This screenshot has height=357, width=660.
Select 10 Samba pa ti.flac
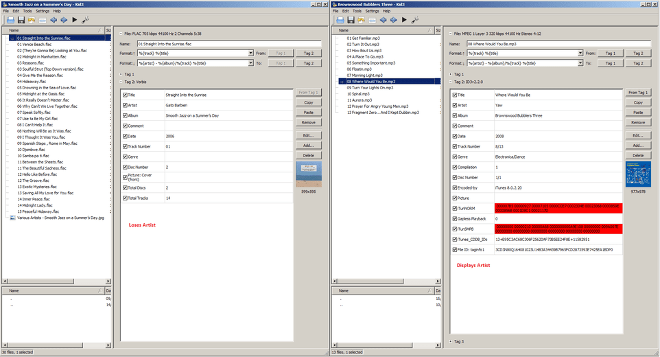[33, 156]
